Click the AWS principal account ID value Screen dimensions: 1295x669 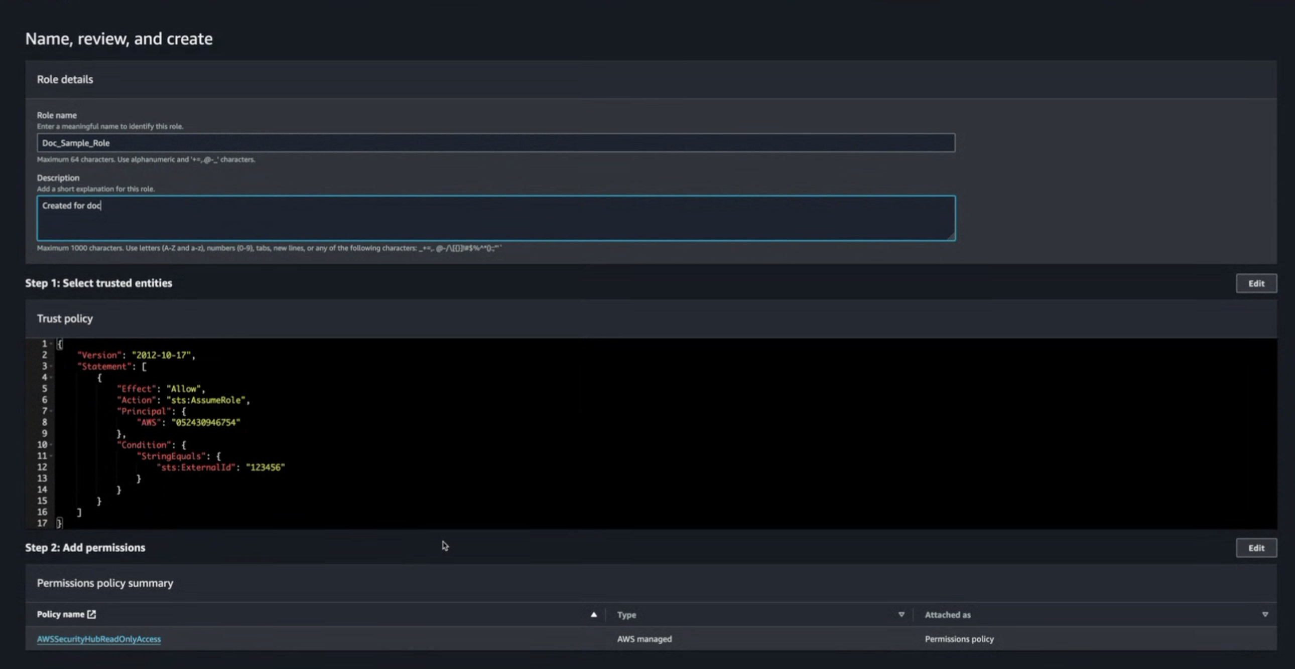point(206,422)
